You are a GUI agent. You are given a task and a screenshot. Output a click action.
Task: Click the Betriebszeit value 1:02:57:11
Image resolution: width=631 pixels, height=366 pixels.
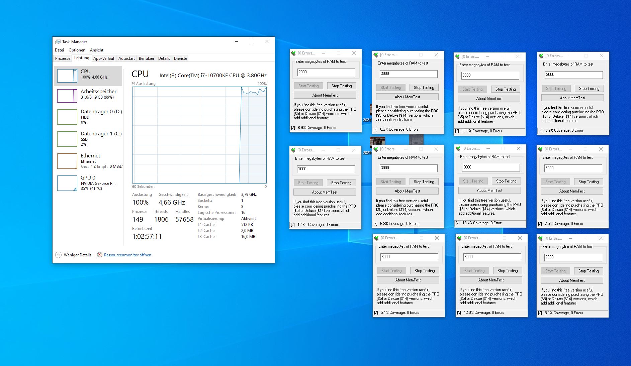(147, 237)
